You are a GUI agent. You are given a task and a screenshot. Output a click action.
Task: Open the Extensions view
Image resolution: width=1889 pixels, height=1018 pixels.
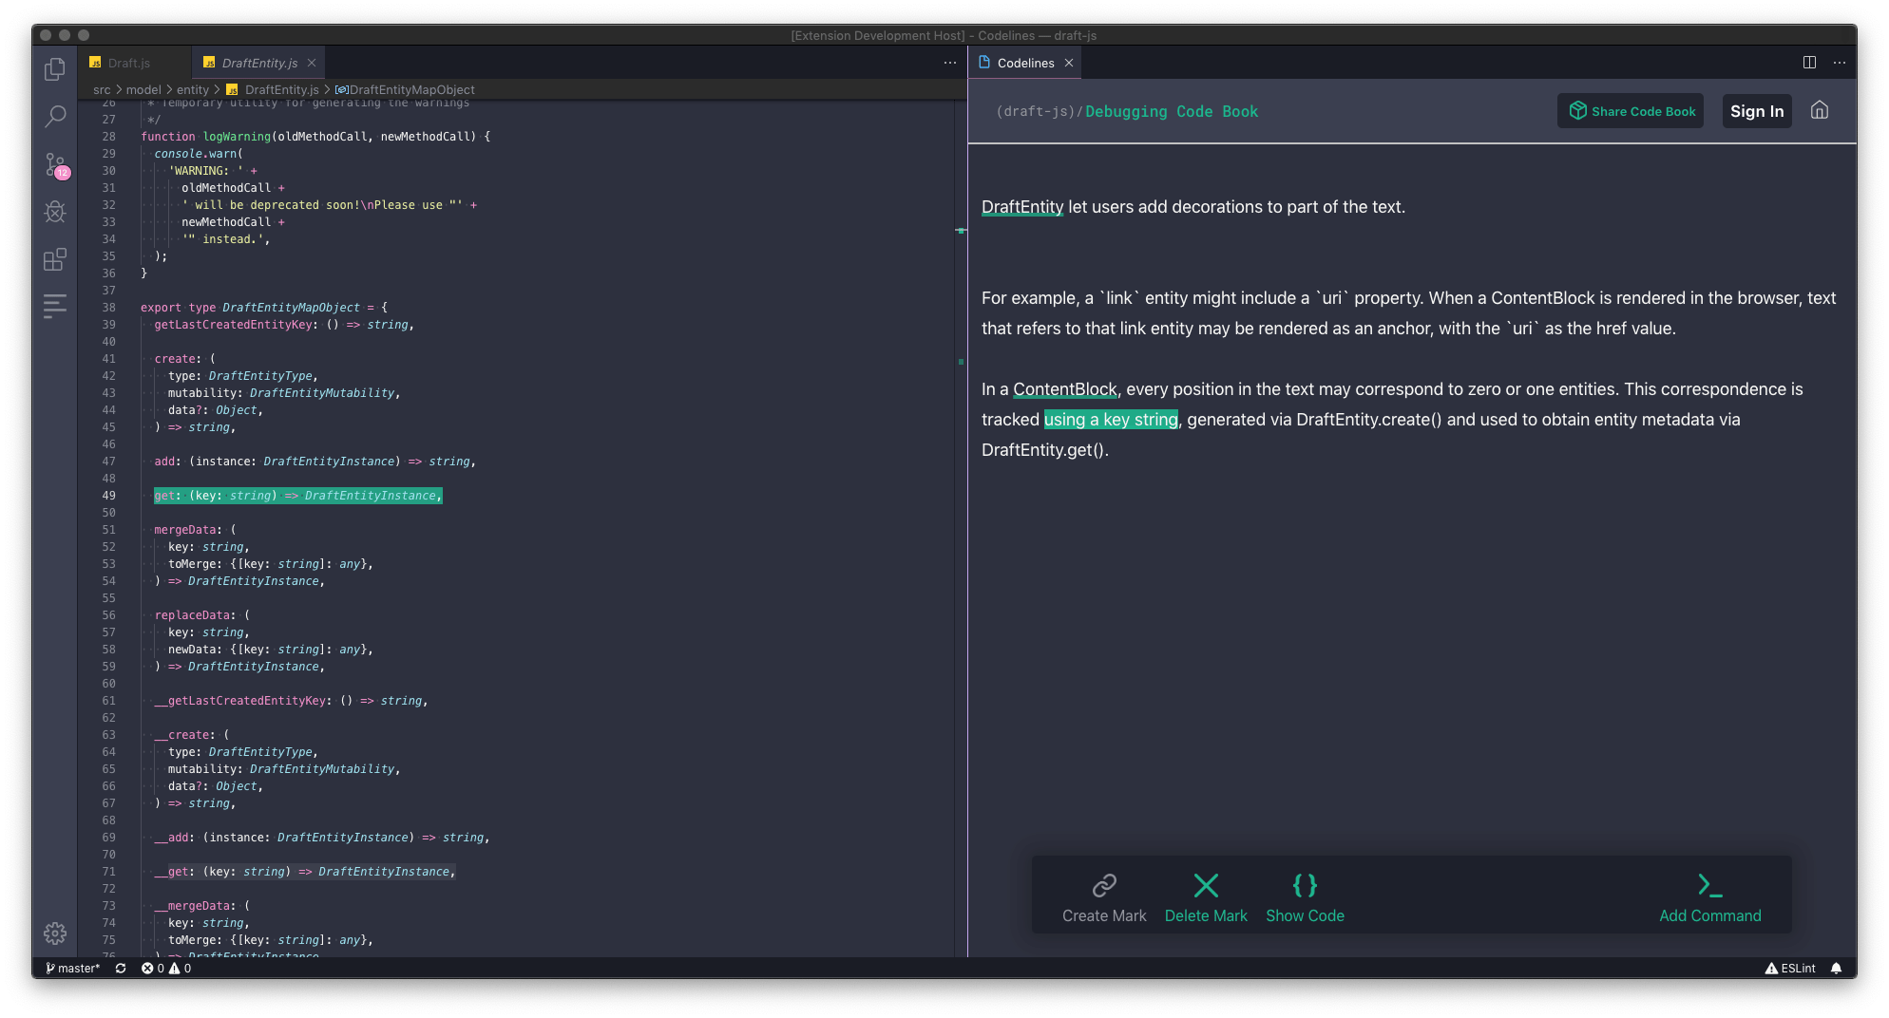pos(54,258)
